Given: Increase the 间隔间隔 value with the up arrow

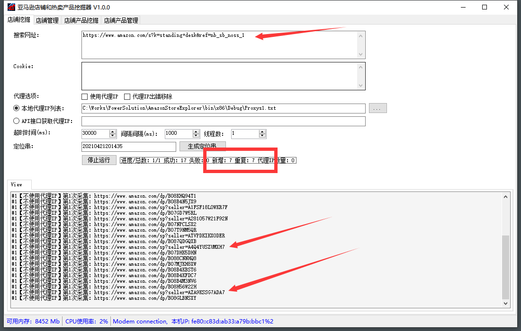Looking at the screenshot, I should [196, 131].
